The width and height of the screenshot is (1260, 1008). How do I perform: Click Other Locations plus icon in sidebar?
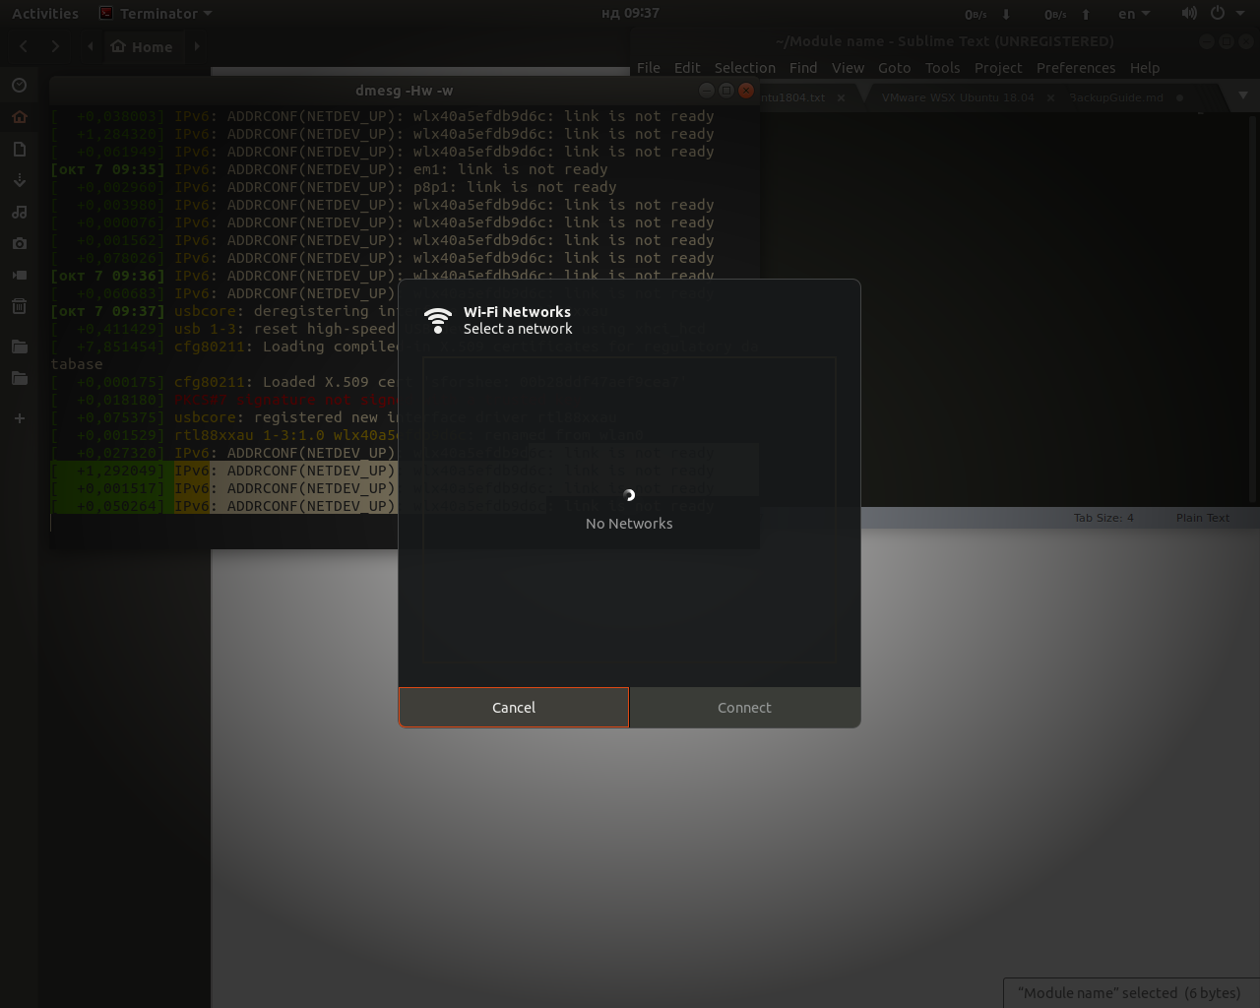pos(19,418)
